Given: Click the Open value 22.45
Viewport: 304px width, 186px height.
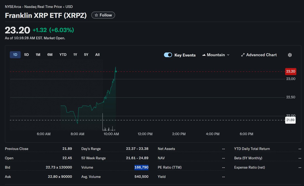Looking at the screenshot, I should 67,158.
